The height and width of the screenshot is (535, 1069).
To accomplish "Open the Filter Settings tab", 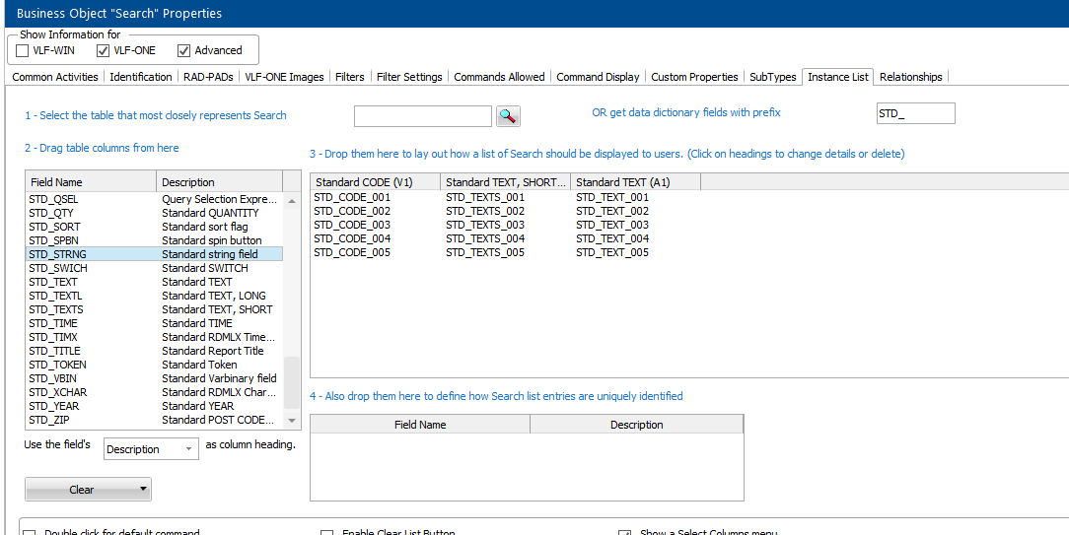I will pos(409,77).
